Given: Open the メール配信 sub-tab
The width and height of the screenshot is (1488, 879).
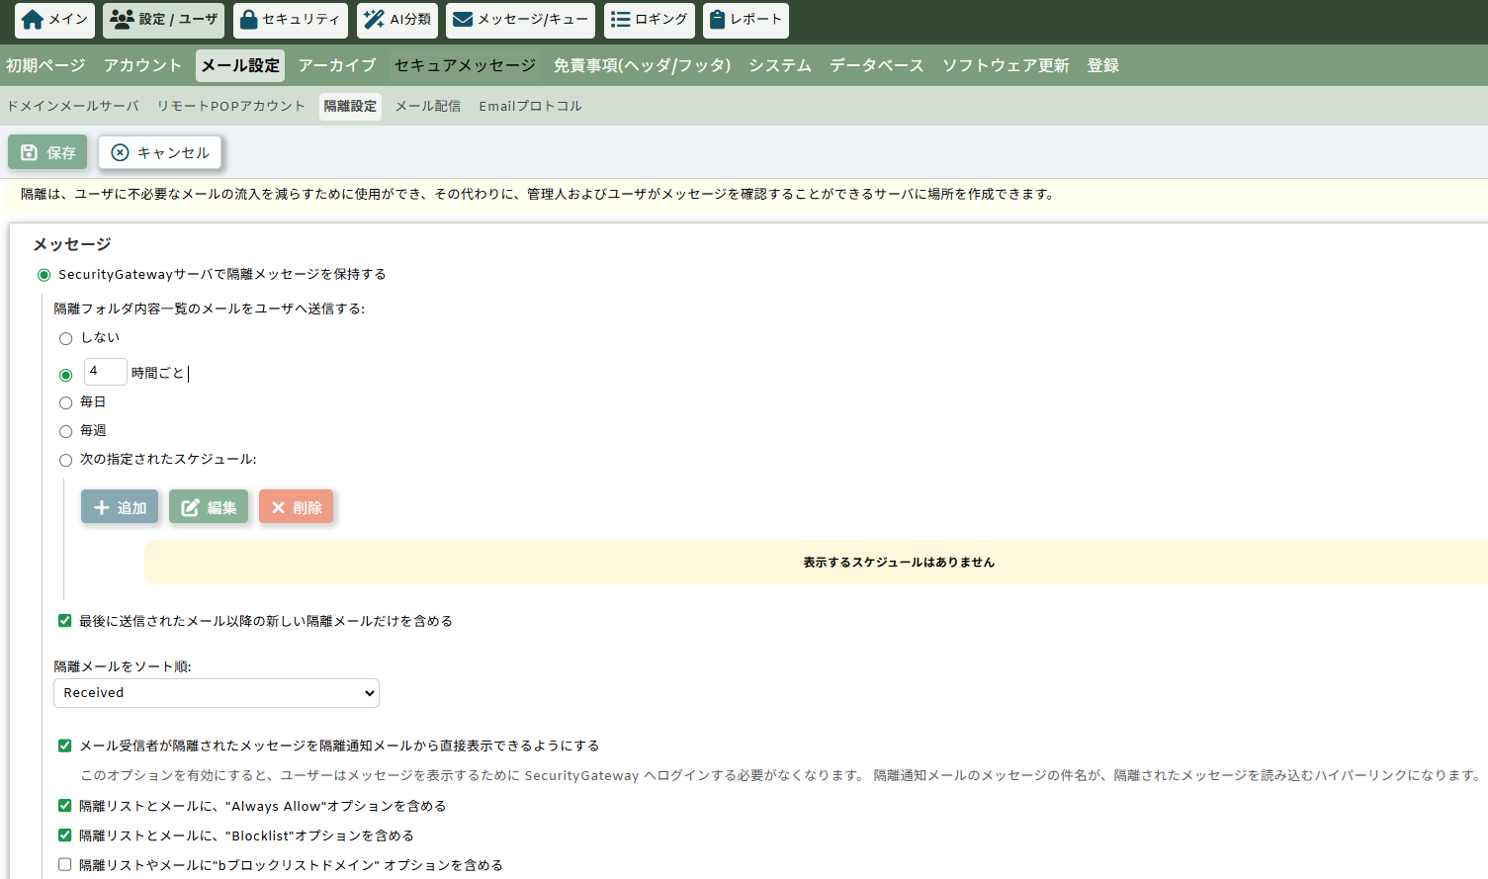Looking at the screenshot, I should point(427,106).
